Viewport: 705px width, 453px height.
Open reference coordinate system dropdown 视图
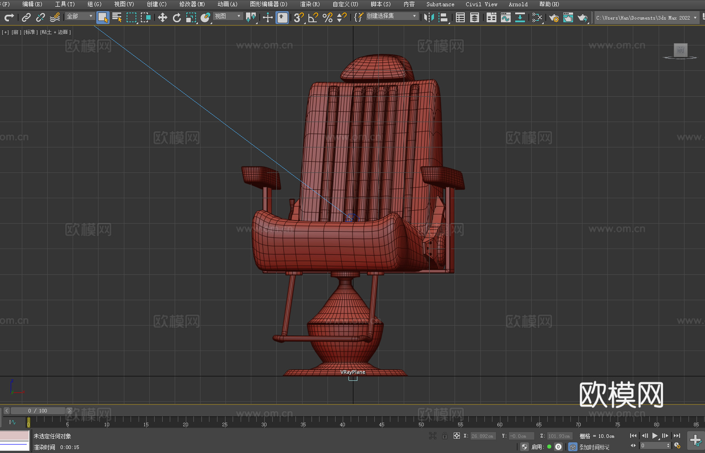228,16
